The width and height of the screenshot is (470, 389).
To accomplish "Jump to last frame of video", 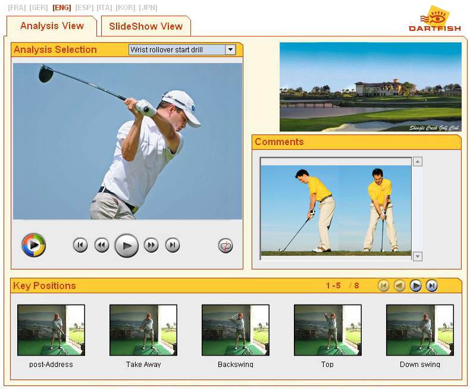I will click(x=173, y=245).
